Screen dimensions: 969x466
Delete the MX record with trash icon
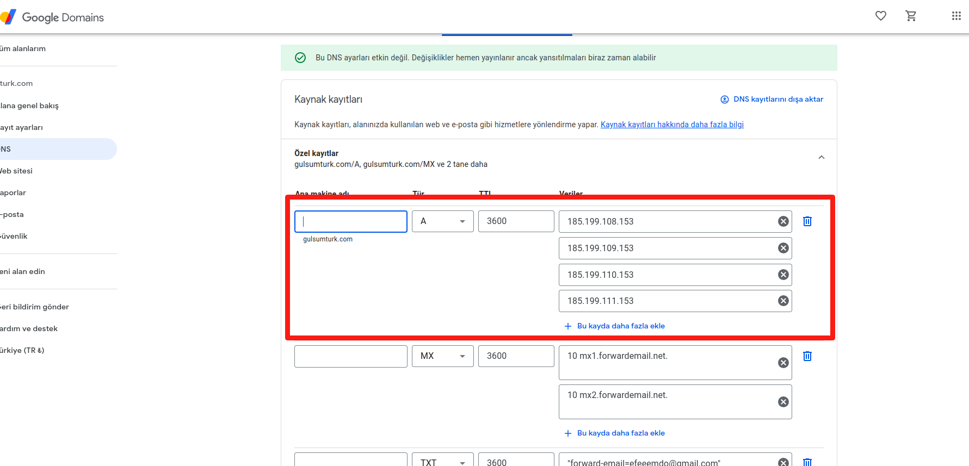tap(807, 356)
